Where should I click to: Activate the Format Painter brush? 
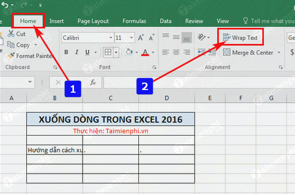pos(30,56)
